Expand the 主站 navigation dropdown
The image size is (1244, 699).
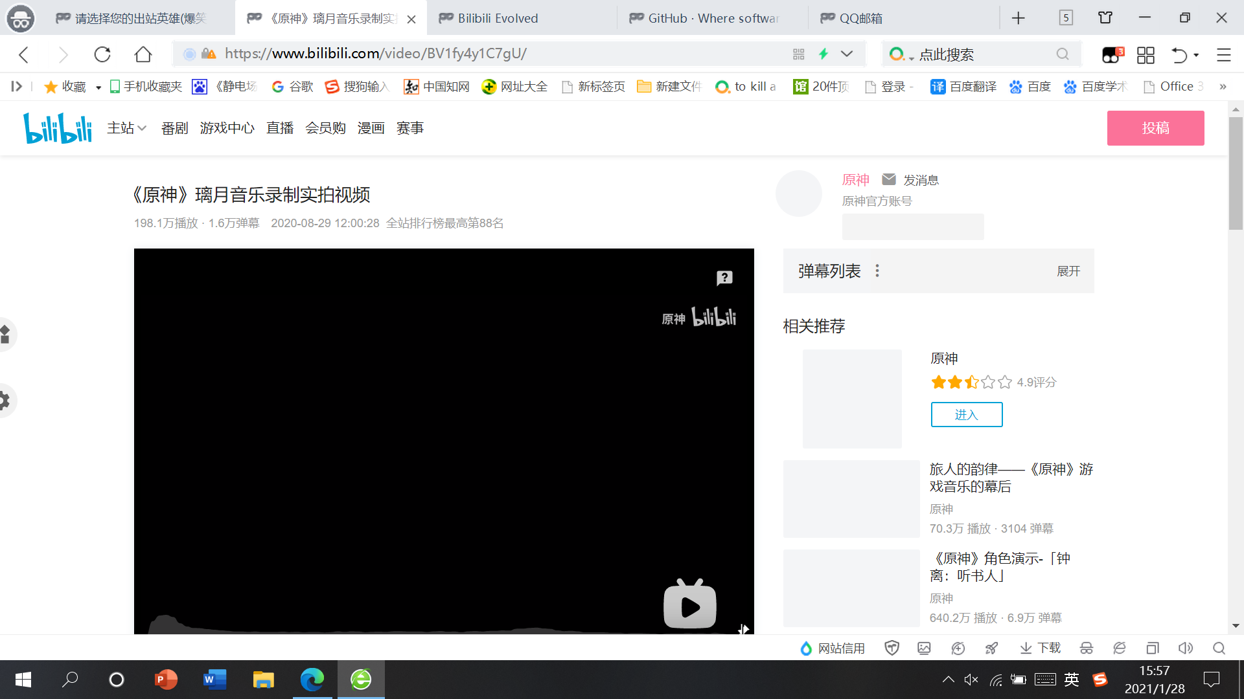point(126,128)
